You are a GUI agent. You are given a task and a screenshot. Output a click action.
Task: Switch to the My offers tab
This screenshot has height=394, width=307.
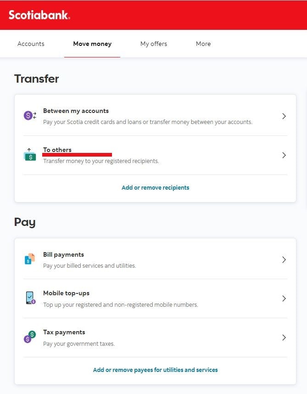tap(154, 44)
